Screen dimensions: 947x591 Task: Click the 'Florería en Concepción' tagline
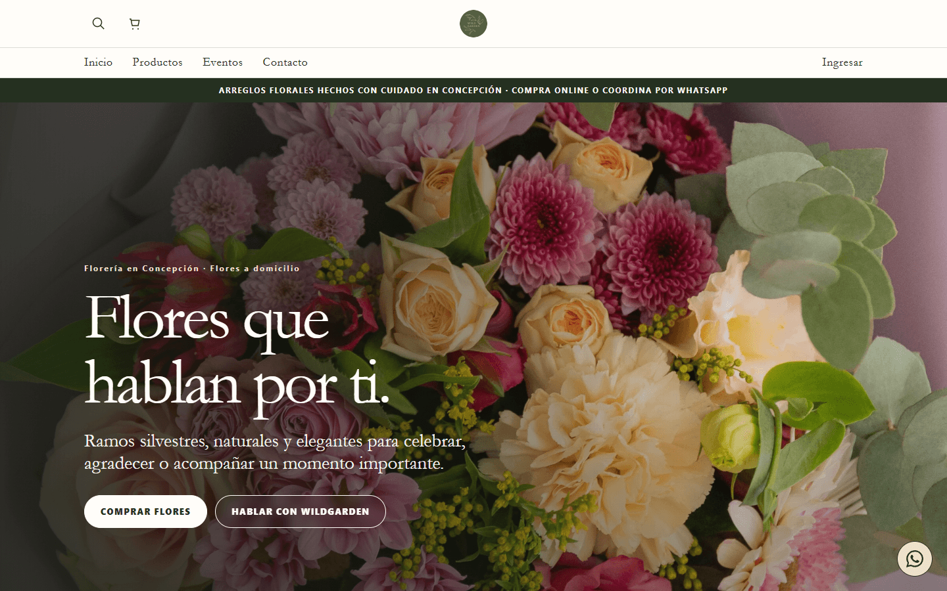click(192, 269)
